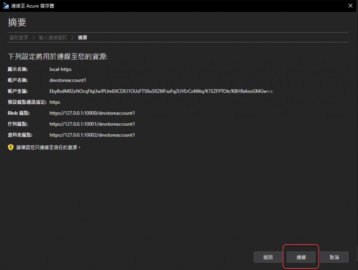Go to the 輸入連線資訊 breadcrumb step
Viewport: 358px width, 270px height.
pos(53,37)
